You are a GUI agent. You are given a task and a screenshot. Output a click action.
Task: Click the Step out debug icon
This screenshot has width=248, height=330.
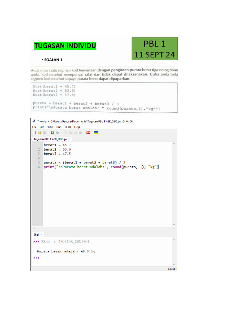pyautogui.click(x=75, y=133)
